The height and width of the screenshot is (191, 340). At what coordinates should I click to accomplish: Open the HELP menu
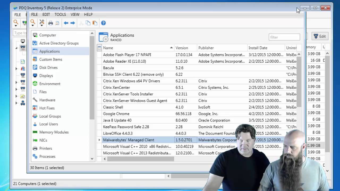(88, 14)
